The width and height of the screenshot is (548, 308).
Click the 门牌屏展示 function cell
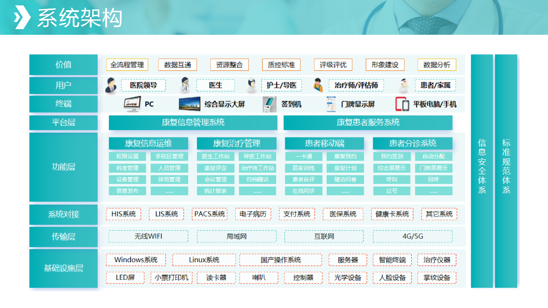coord(434,168)
